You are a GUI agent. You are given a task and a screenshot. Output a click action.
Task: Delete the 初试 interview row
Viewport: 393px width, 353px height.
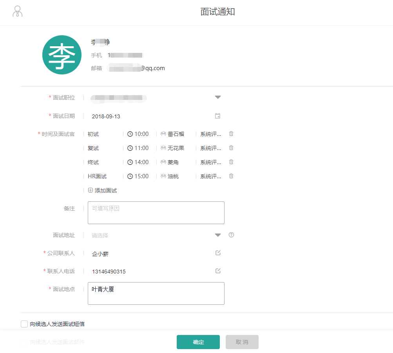(231, 134)
